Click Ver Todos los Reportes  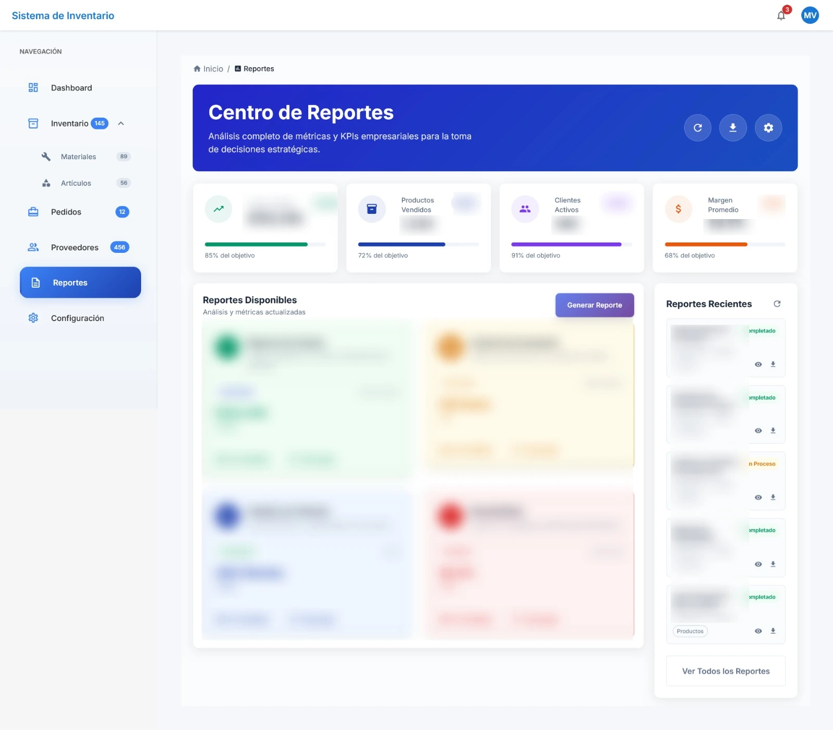725,671
